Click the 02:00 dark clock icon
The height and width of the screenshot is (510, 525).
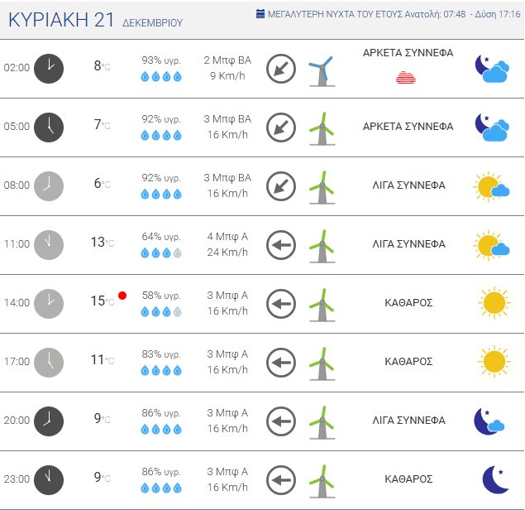tap(49, 68)
